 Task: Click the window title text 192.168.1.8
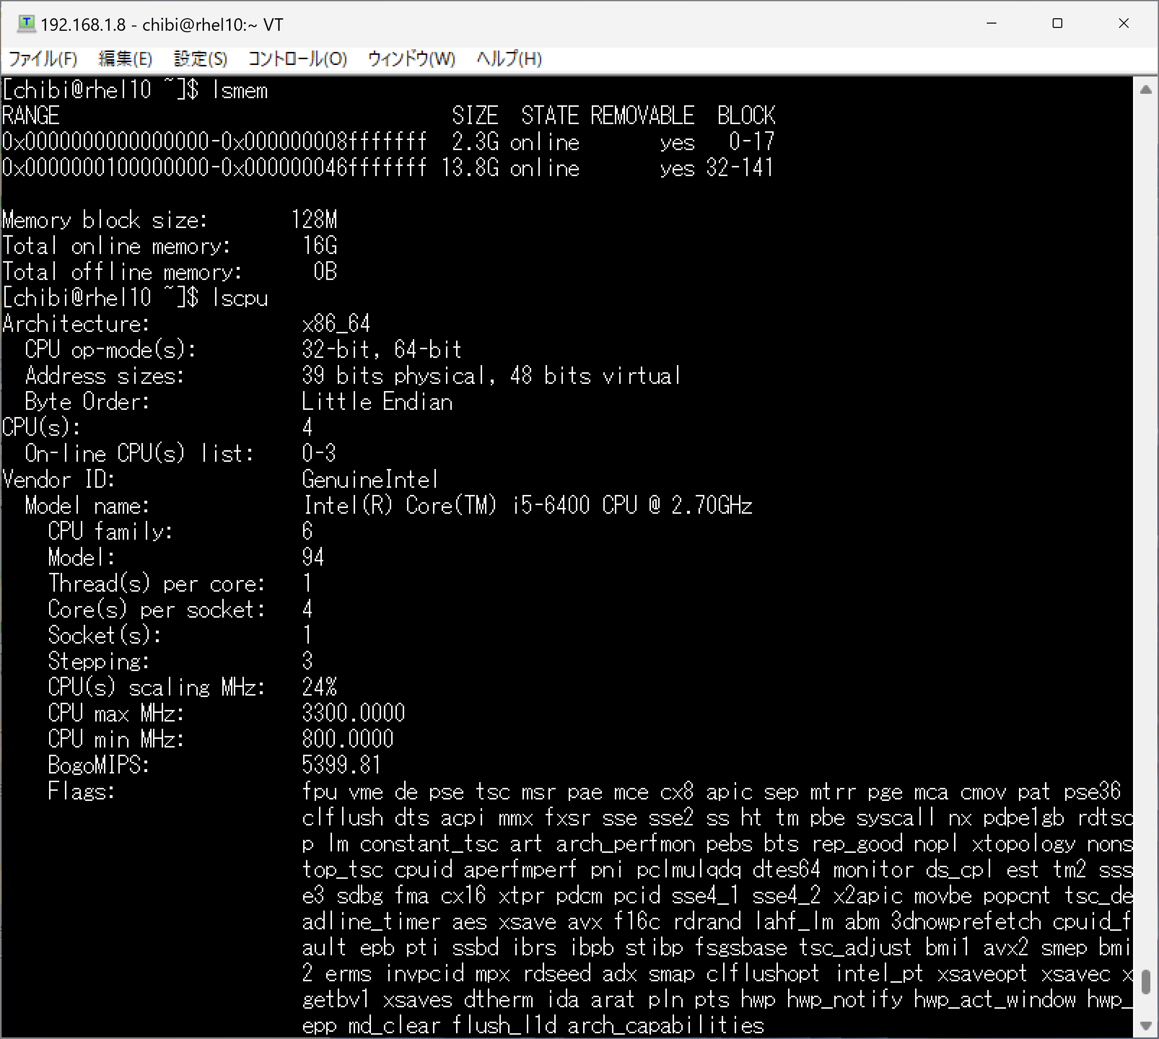tap(83, 25)
